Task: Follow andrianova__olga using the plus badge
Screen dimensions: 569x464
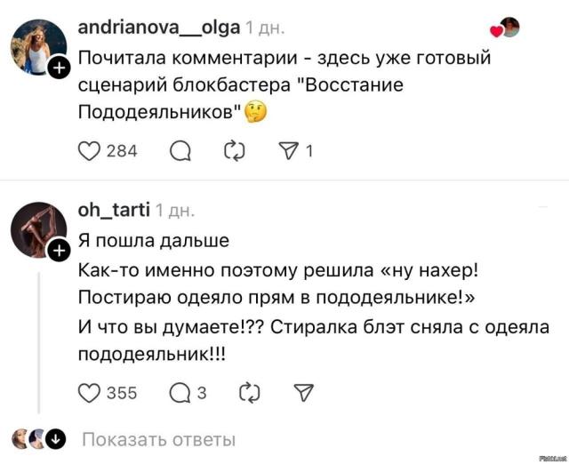Action: (x=60, y=67)
